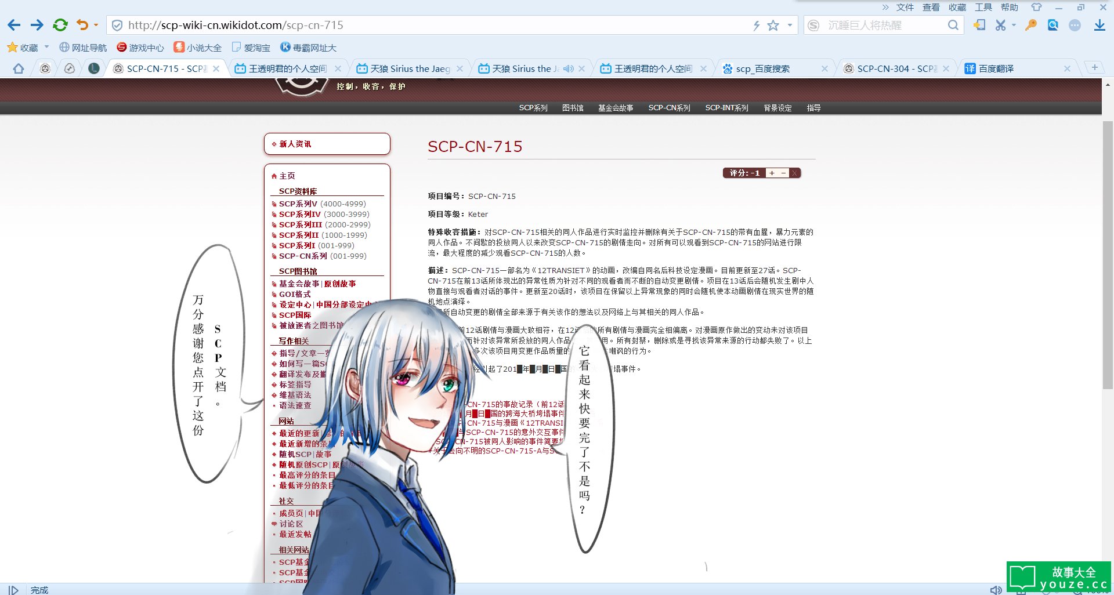
Task: Open the 文件 menu
Action: pos(905,7)
